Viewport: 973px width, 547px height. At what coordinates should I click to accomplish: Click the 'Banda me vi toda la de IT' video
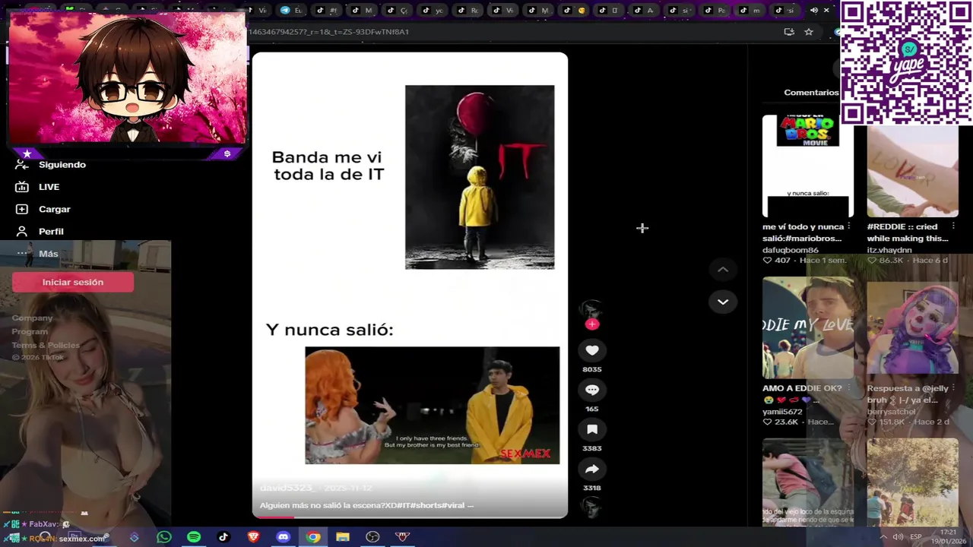(410, 285)
